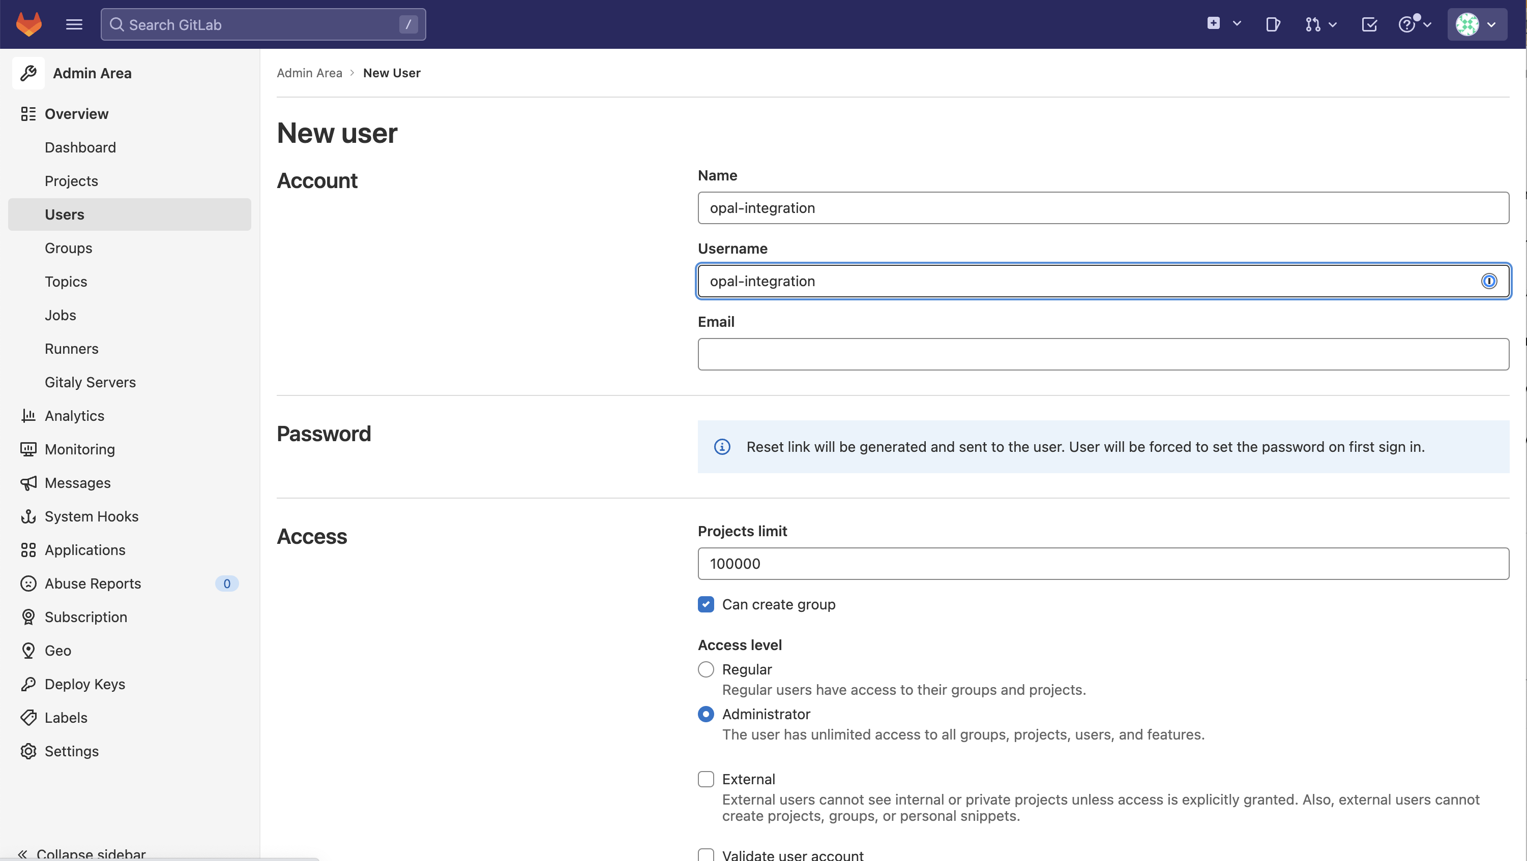Click the password manager icon in Username field
Image resolution: width=1527 pixels, height=861 pixels.
point(1488,281)
